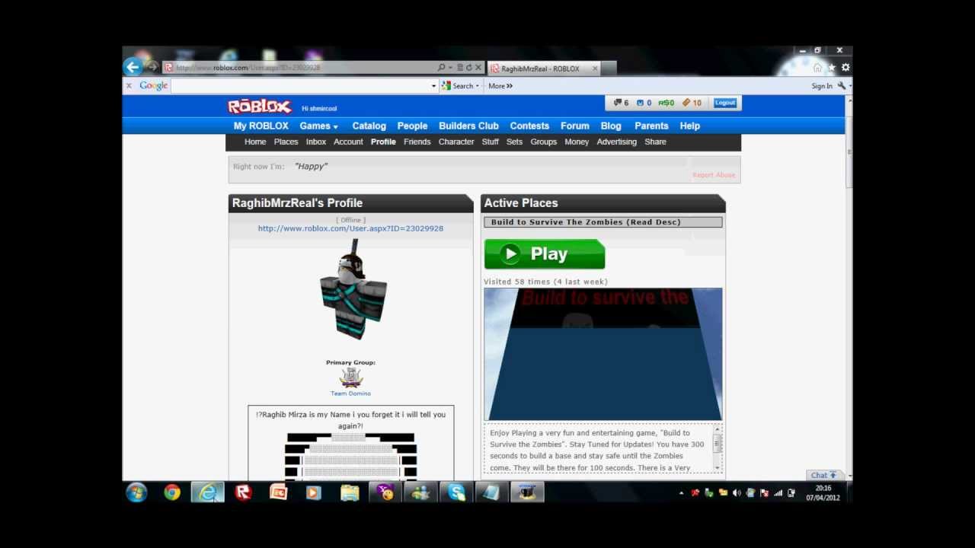This screenshot has width=975, height=548.
Task: Open the Favorites star icon
Action: [831, 68]
